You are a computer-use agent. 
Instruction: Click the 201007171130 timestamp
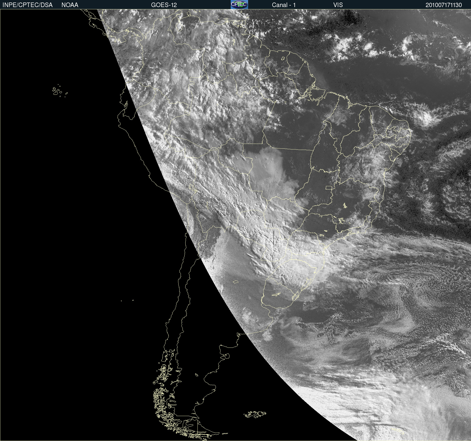[x=444, y=5]
